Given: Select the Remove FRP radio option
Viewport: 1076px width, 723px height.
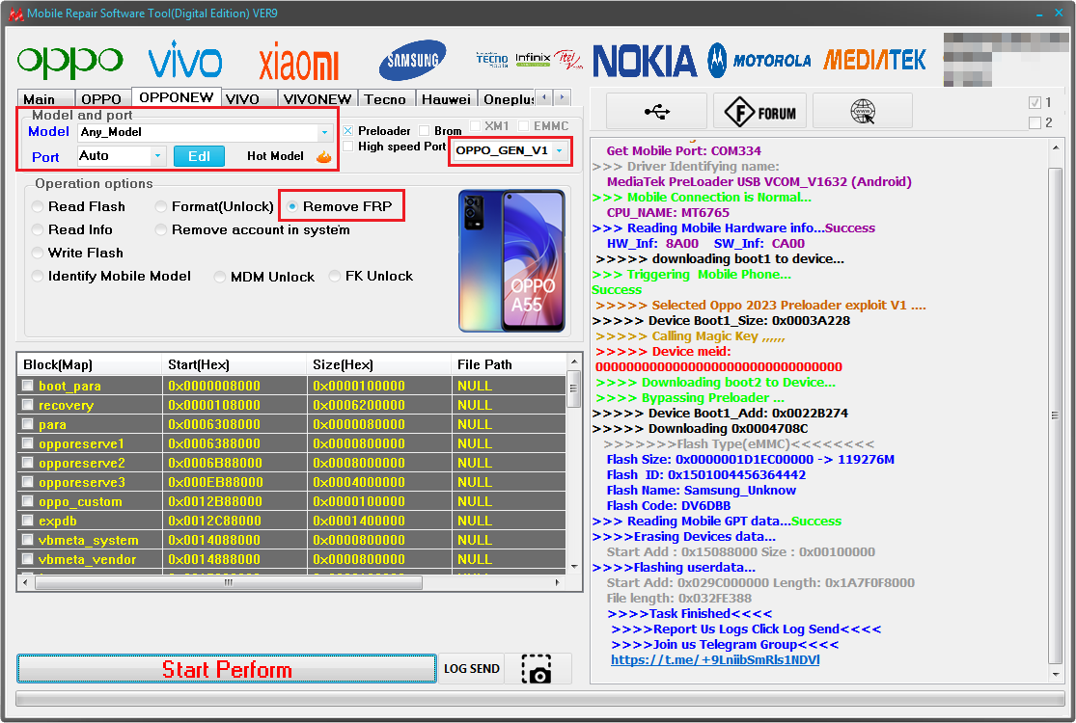Looking at the screenshot, I should click(x=292, y=206).
